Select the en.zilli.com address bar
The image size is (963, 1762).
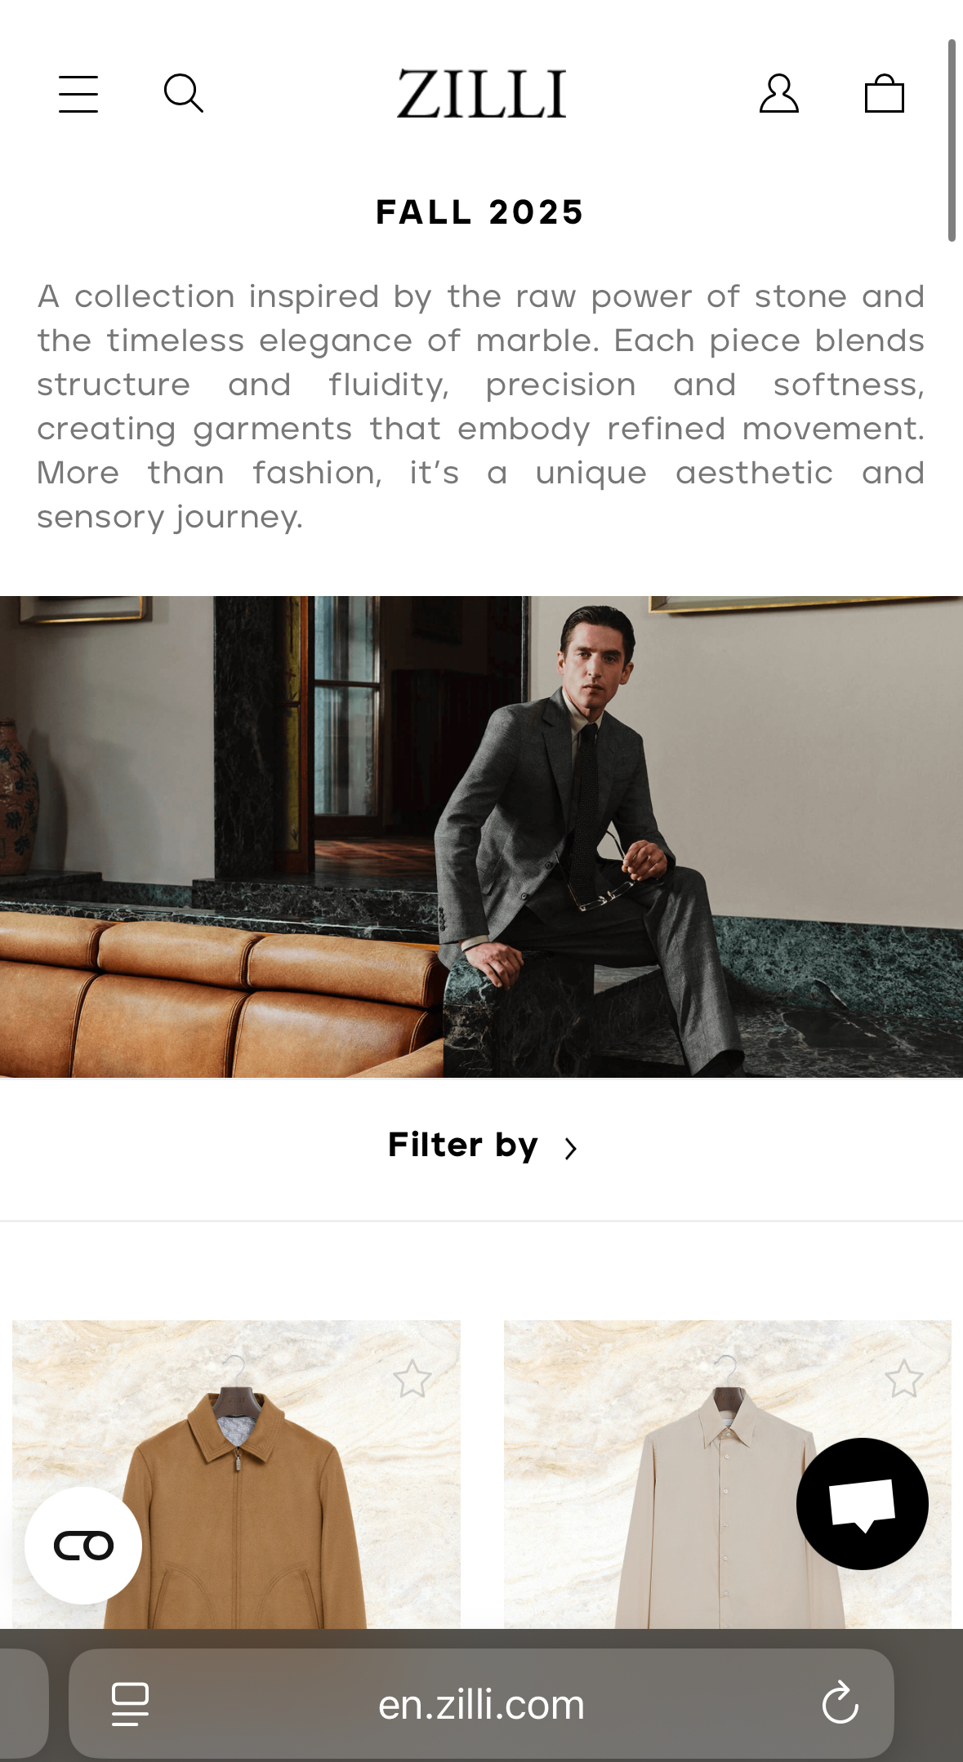click(x=481, y=1703)
